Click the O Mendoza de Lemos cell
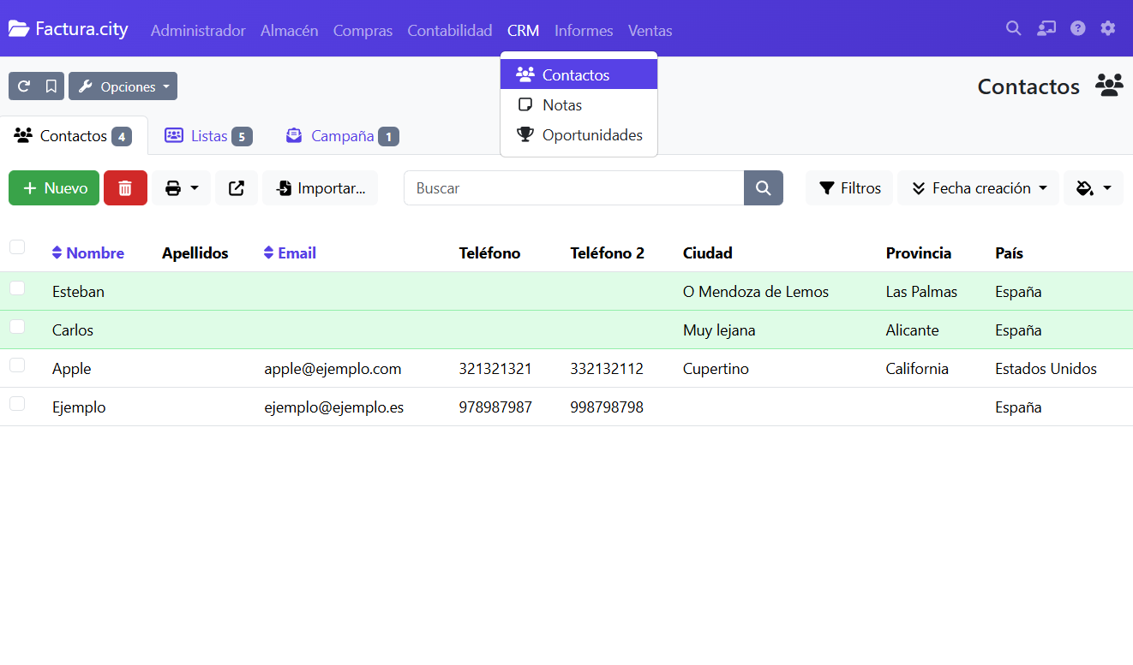 (756, 292)
